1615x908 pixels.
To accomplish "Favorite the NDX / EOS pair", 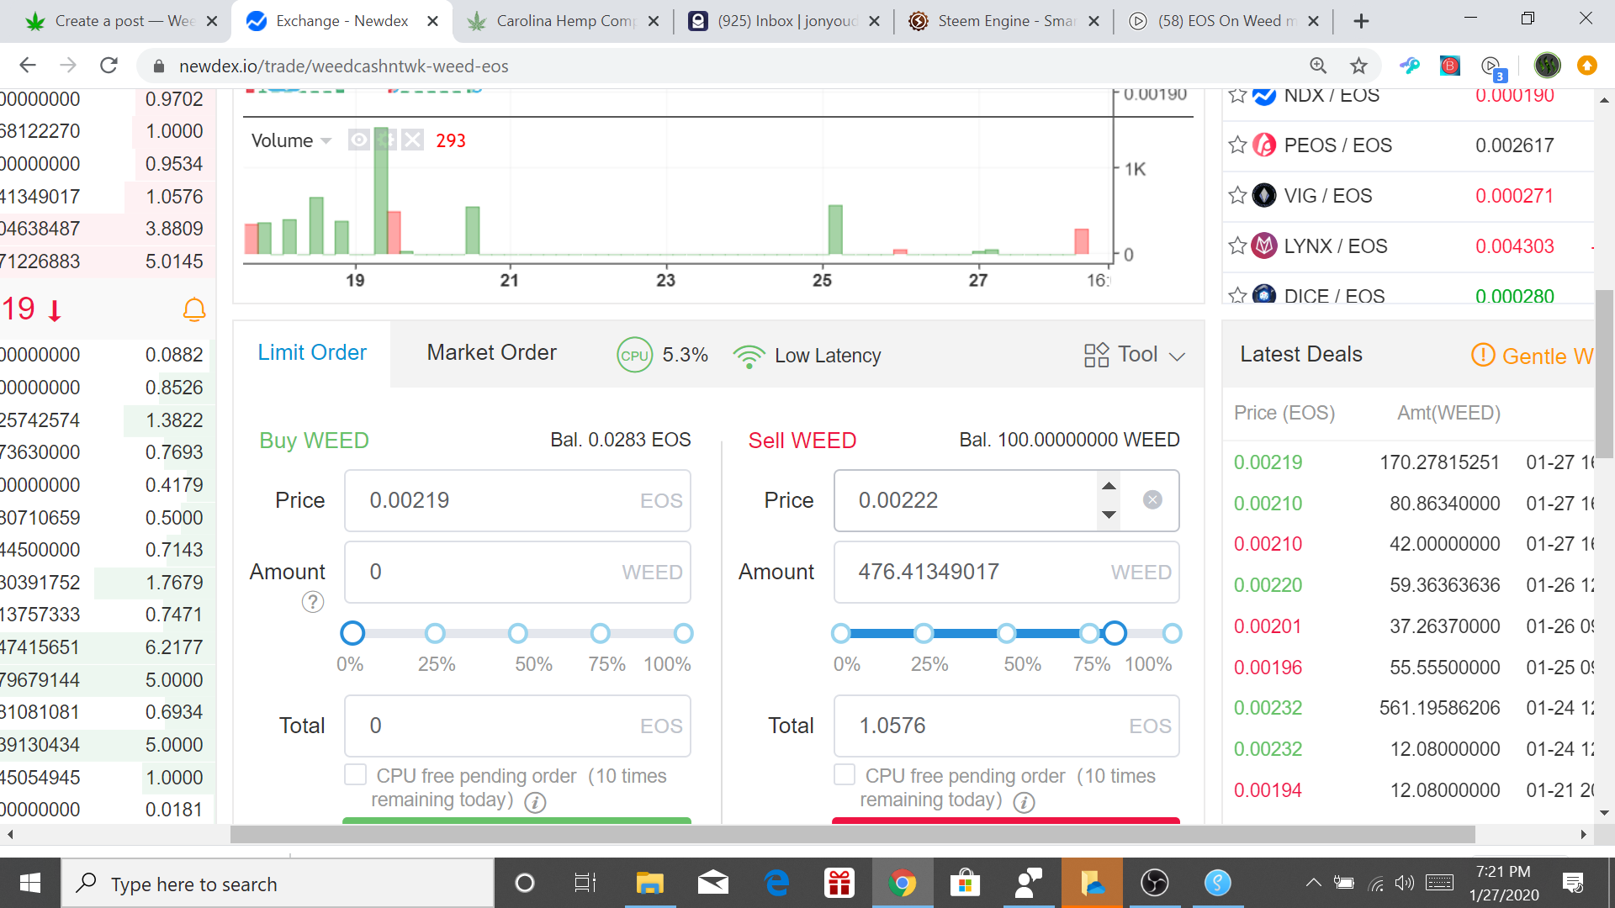I will point(1237,95).
